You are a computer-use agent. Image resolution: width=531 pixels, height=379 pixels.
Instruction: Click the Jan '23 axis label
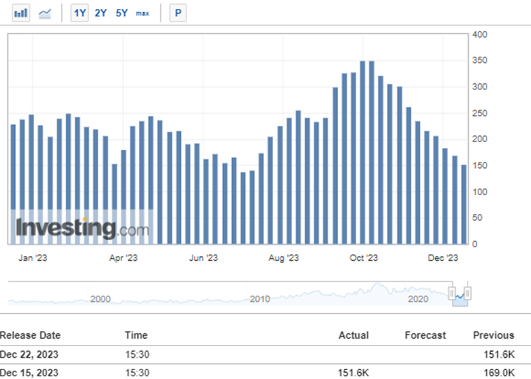click(x=33, y=258)
